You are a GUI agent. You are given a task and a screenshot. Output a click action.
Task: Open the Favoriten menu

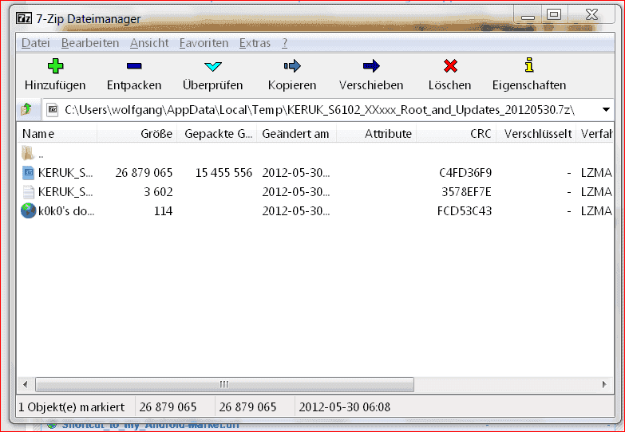204,43
